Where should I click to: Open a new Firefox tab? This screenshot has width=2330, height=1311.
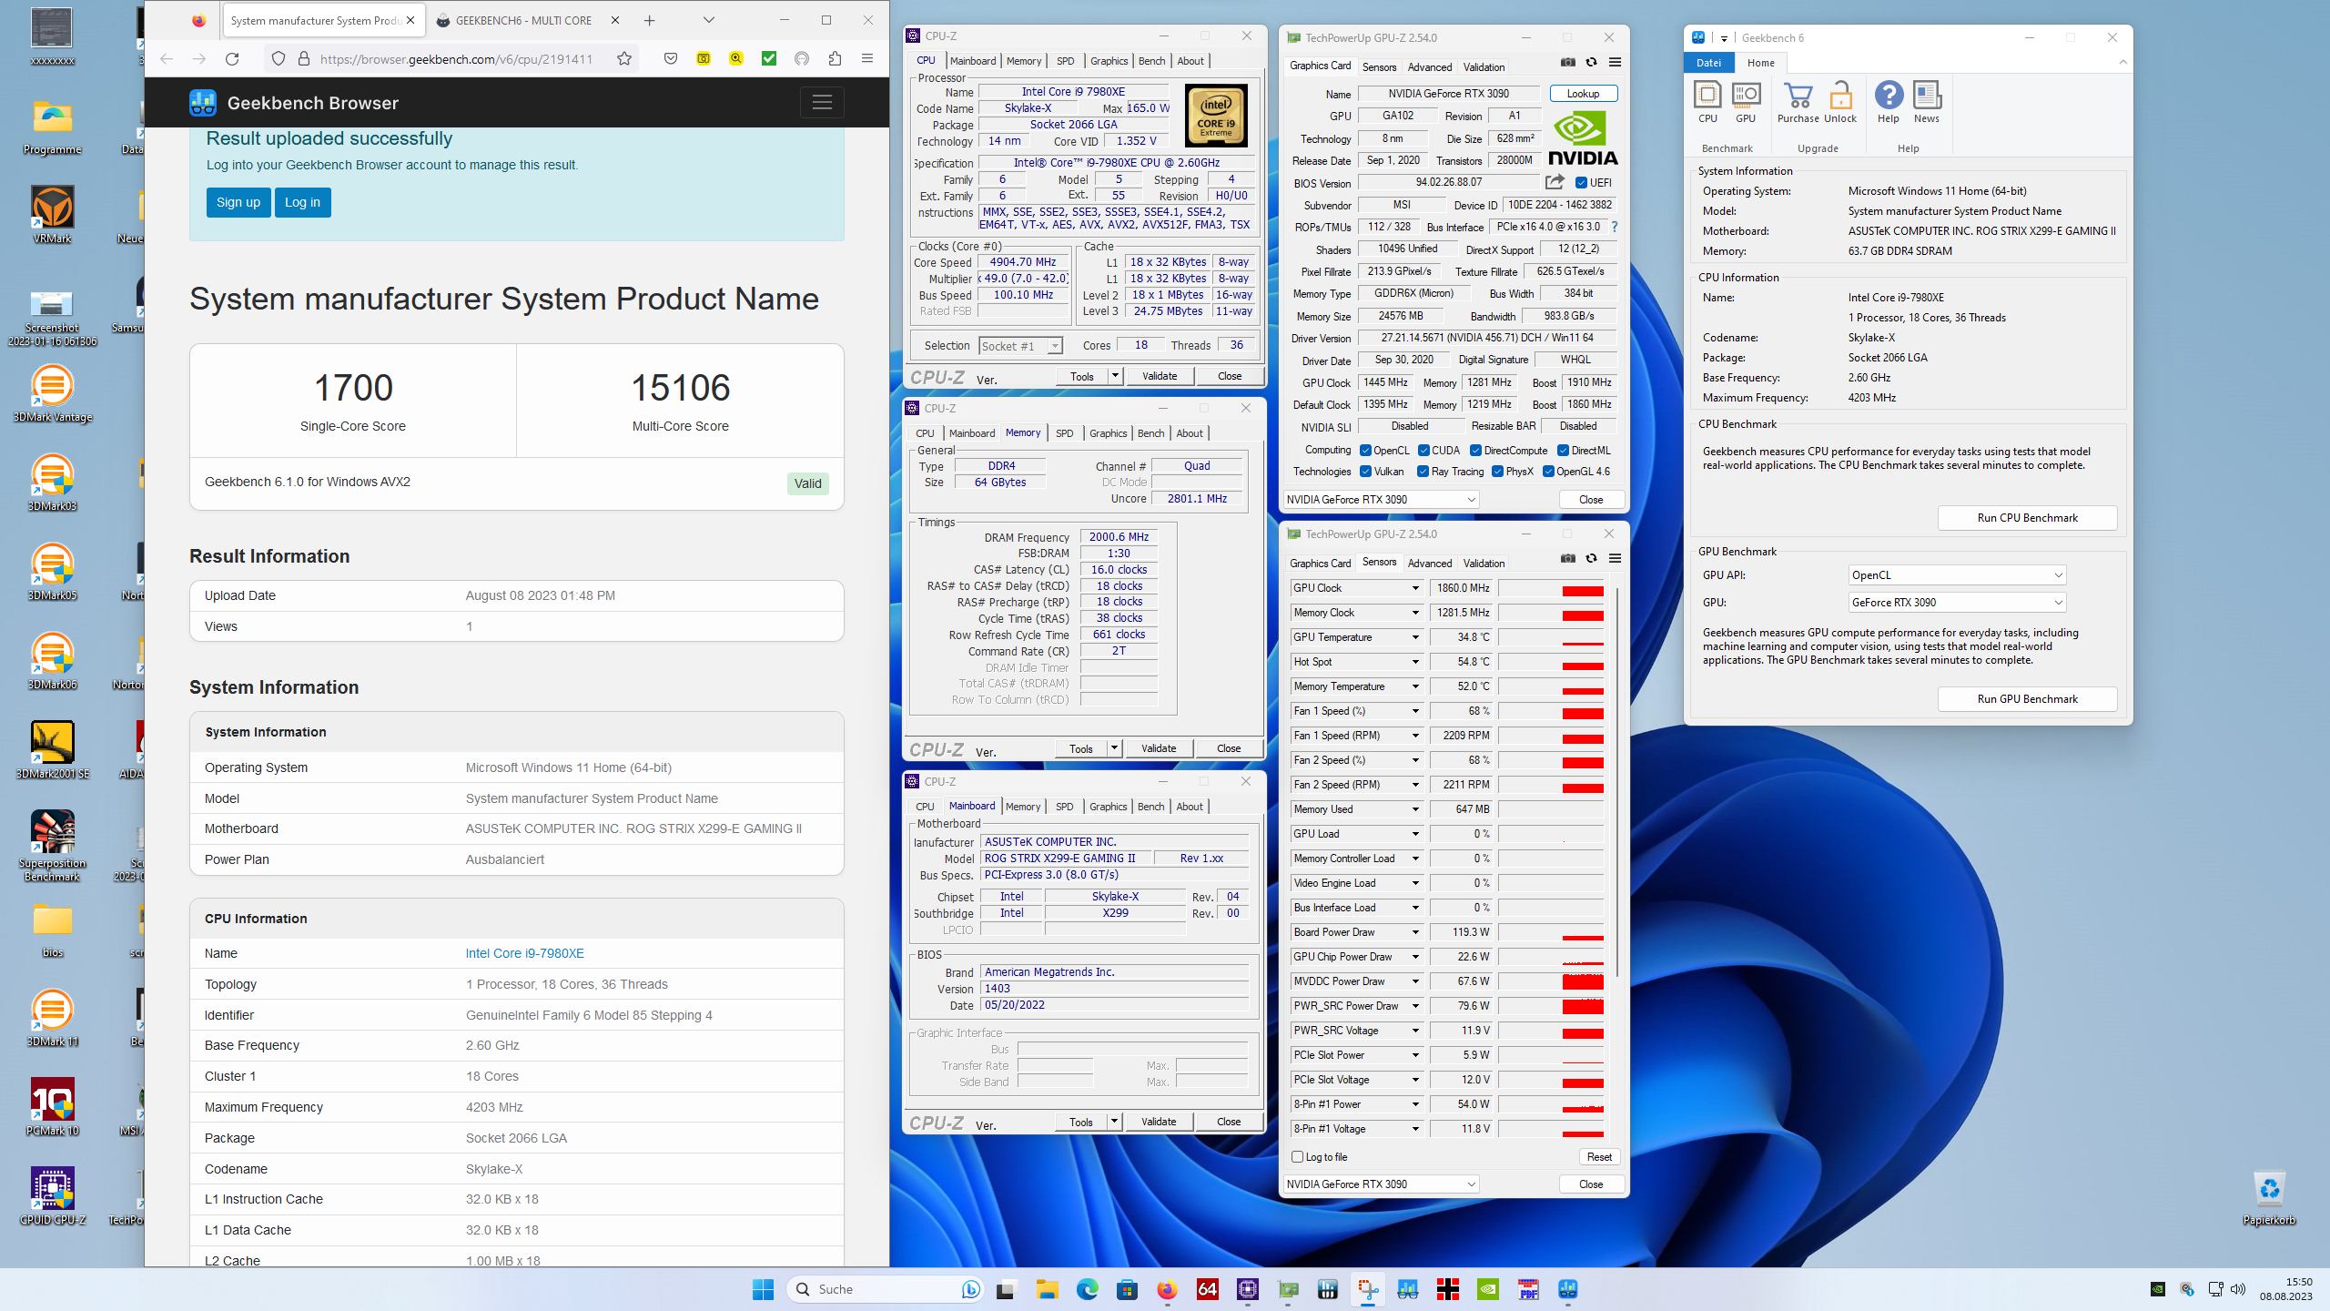point(649,20)
